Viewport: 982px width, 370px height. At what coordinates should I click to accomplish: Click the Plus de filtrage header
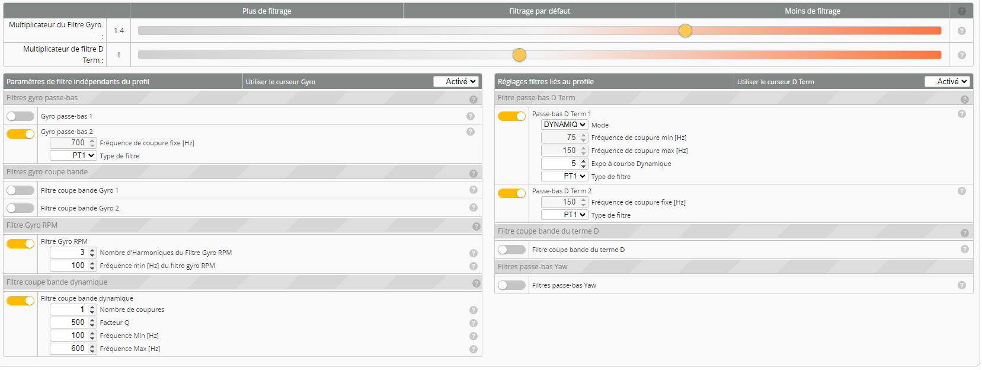(267, 11)
